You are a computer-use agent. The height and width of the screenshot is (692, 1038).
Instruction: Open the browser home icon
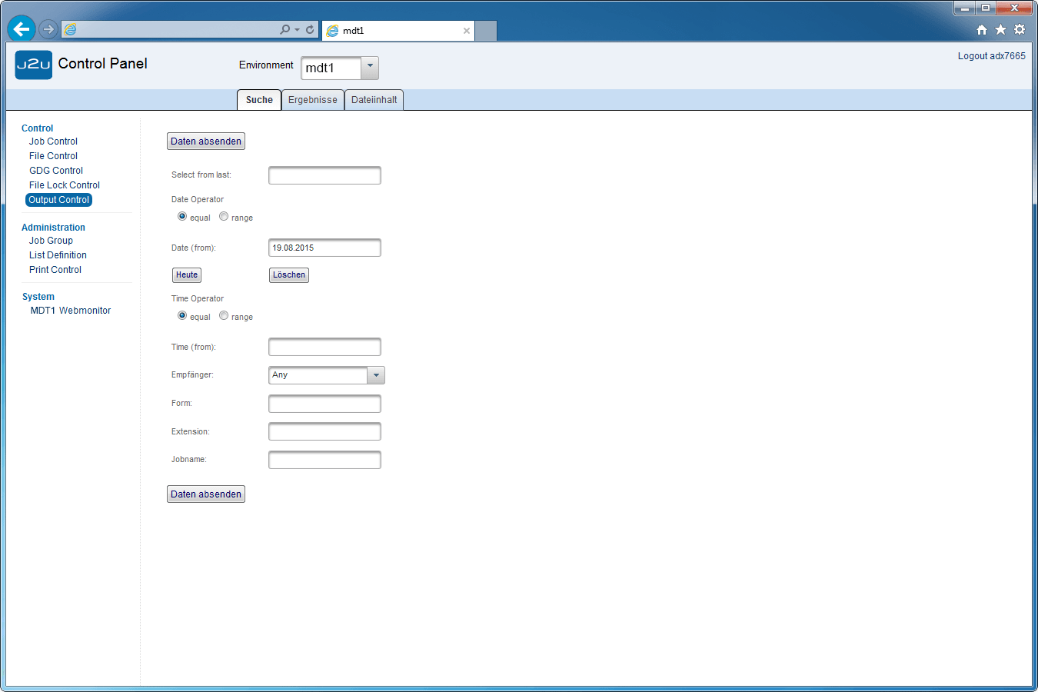982,30
